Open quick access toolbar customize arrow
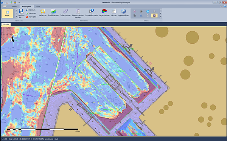227x141 pixels. (19, 3)
